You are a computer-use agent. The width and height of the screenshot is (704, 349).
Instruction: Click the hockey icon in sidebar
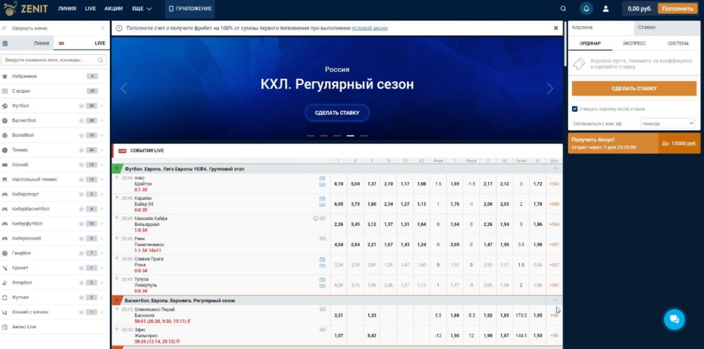tap(5, 165)
